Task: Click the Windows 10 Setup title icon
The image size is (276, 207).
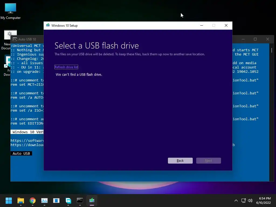Action: pos(48,25)
